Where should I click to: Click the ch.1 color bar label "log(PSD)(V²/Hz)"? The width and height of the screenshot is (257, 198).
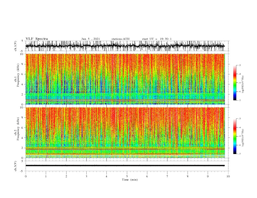243,84
